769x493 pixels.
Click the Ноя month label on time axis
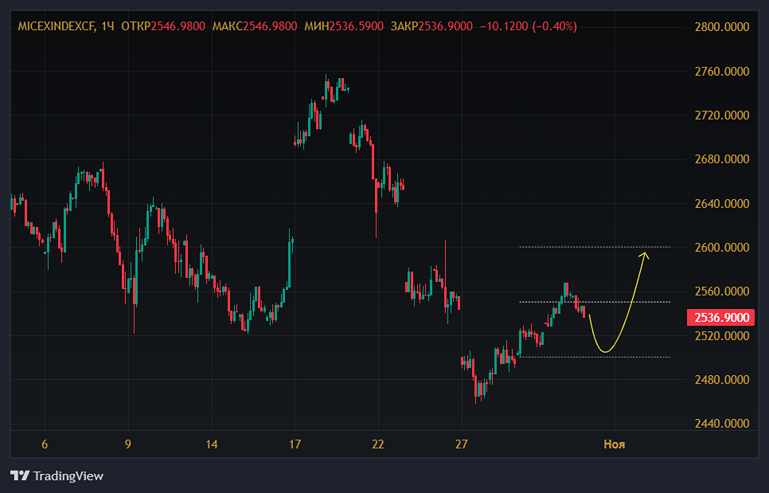pyautogui.click(x=614, y=444)
